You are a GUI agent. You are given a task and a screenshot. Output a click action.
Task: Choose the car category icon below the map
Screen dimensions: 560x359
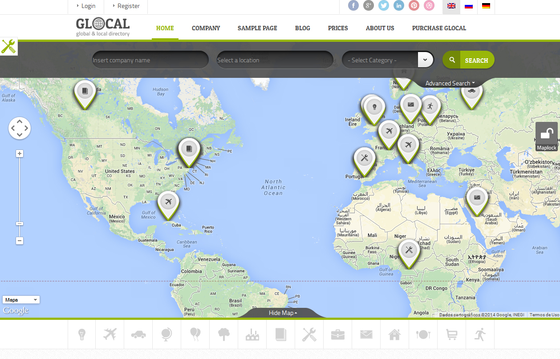tap(138, 335)
